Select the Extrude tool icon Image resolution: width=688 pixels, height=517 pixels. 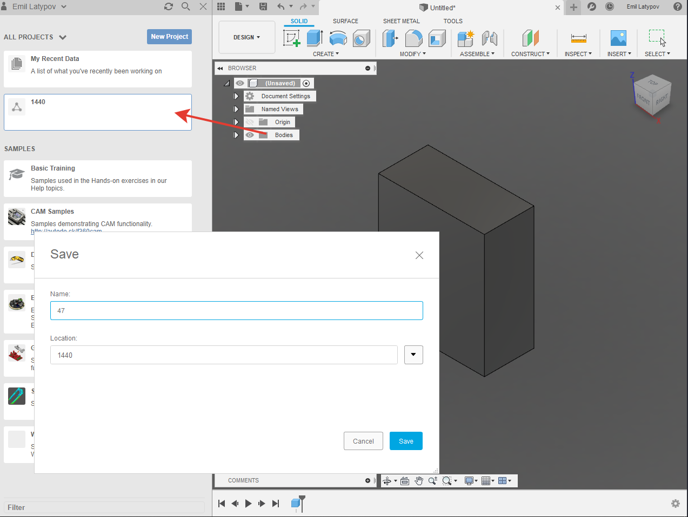point(315,38)
